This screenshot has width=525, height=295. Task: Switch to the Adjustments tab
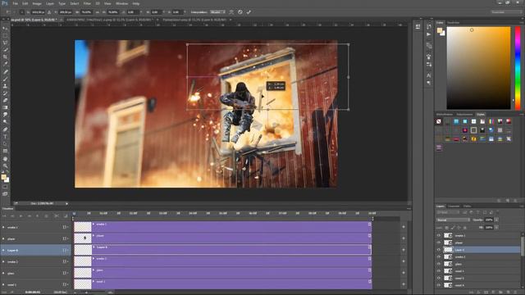point(464,115)
